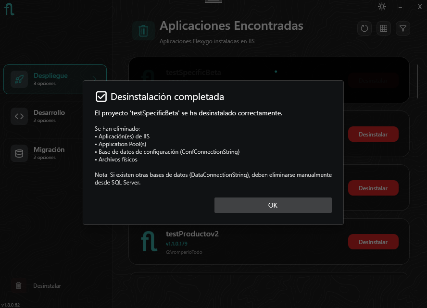Click the sidebar trash icon next to Desinstalar
This screenshot has height=308, width=427.
19,285
